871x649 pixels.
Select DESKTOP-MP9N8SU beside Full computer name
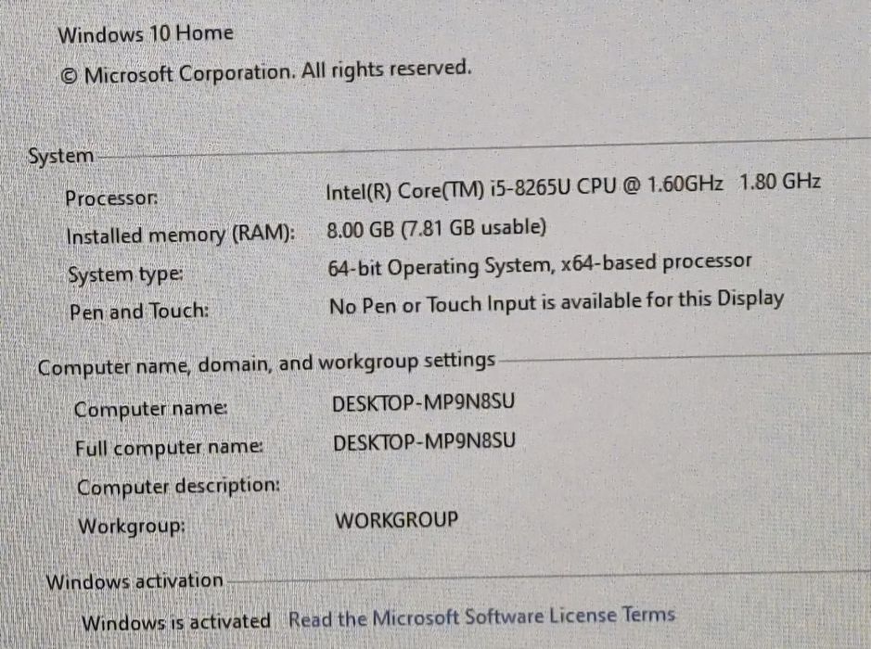pyautogui.click(x=425, y=442)
